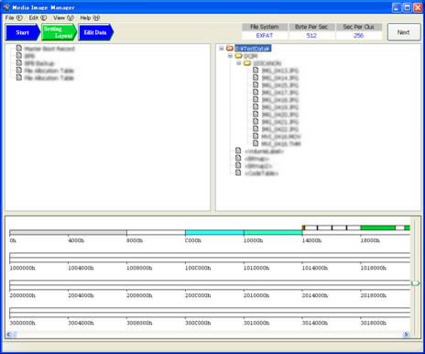This screenshot has width=425, height=354.
Task: Select file IMG_0418.JPG icon
Action: [x=256, y=100]
